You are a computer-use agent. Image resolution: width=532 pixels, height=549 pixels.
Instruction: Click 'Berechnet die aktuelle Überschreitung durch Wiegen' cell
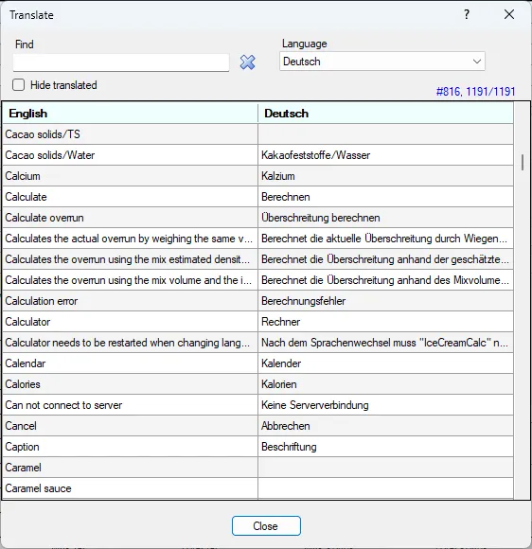click(385, 239)
